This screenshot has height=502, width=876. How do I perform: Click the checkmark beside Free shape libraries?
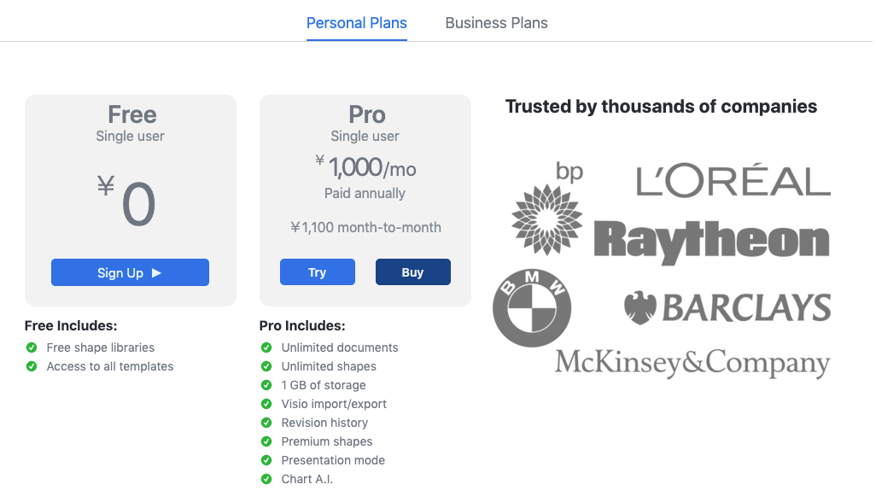click(32, 347)
